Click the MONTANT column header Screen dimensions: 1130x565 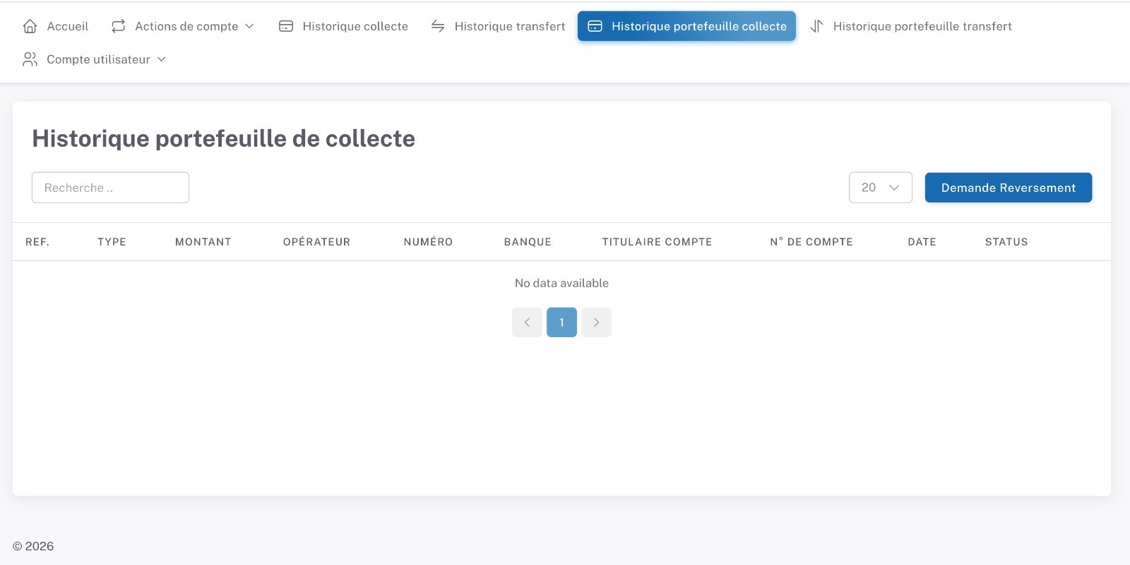click(x=203, y=242)
